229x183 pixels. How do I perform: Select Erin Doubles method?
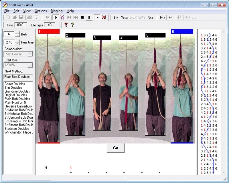[x=13, y=87]
